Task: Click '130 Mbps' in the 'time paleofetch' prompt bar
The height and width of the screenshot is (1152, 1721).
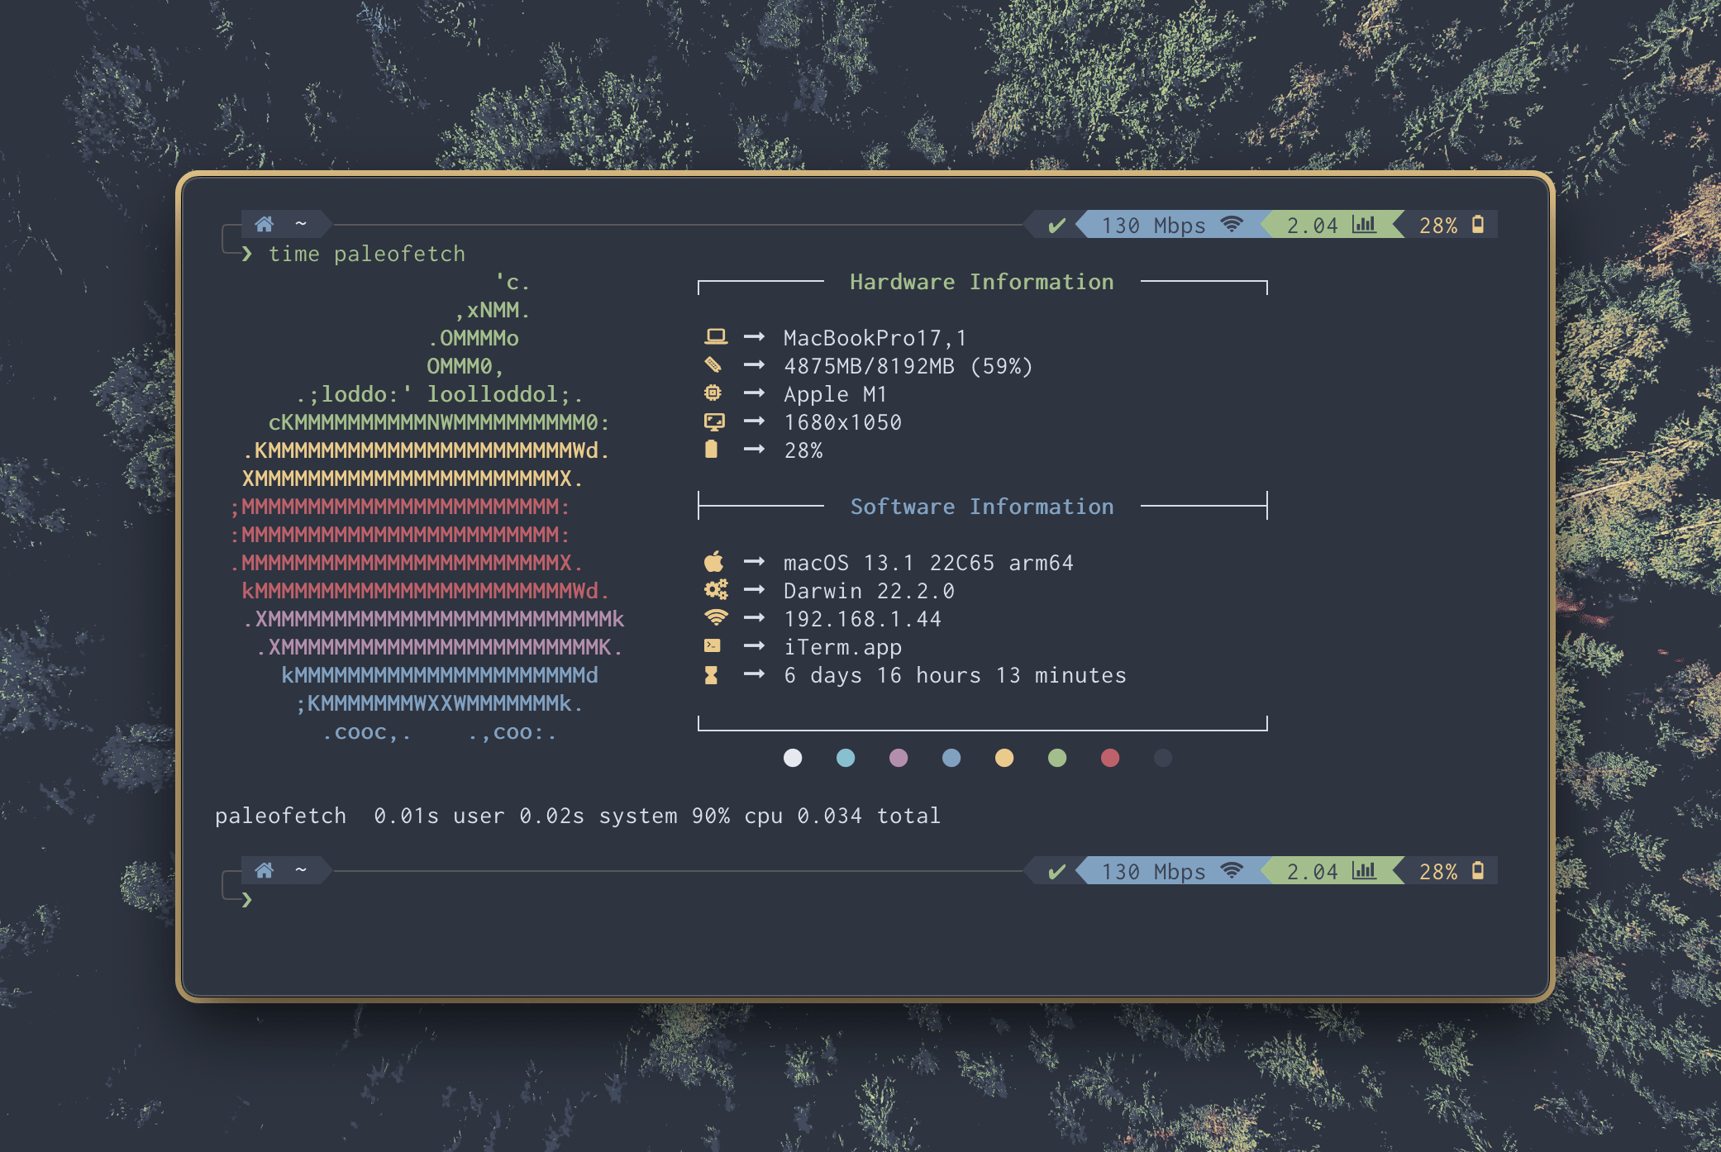Action: click(1153, 226)
